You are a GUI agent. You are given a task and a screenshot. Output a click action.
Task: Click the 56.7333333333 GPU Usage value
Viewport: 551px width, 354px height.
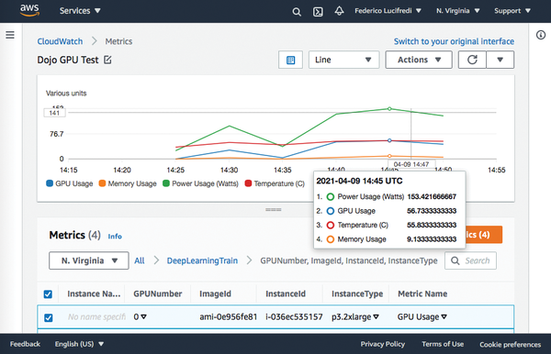point(432,211)
